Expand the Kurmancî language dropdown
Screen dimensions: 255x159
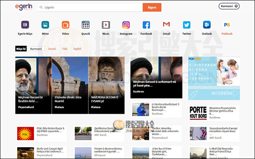click(229, 6)
